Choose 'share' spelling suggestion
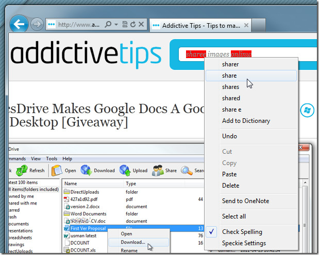The width and height of the screenshot is (319, 255). point(251,76)
